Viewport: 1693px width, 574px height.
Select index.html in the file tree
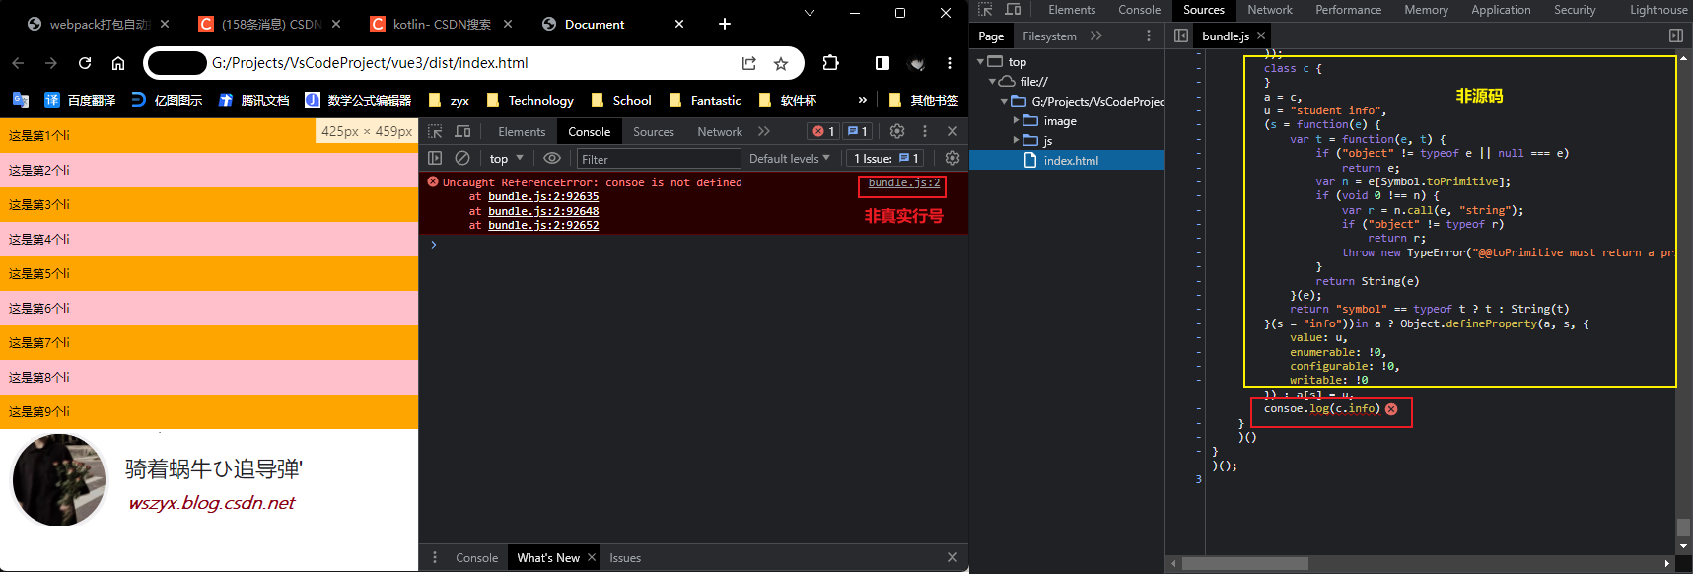coord(1067,160)
